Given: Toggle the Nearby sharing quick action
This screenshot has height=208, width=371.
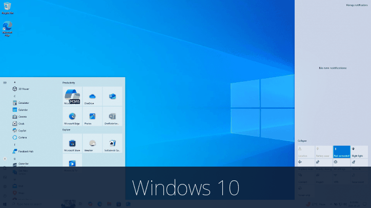Looking at the screenshot, I should [324, 165].
